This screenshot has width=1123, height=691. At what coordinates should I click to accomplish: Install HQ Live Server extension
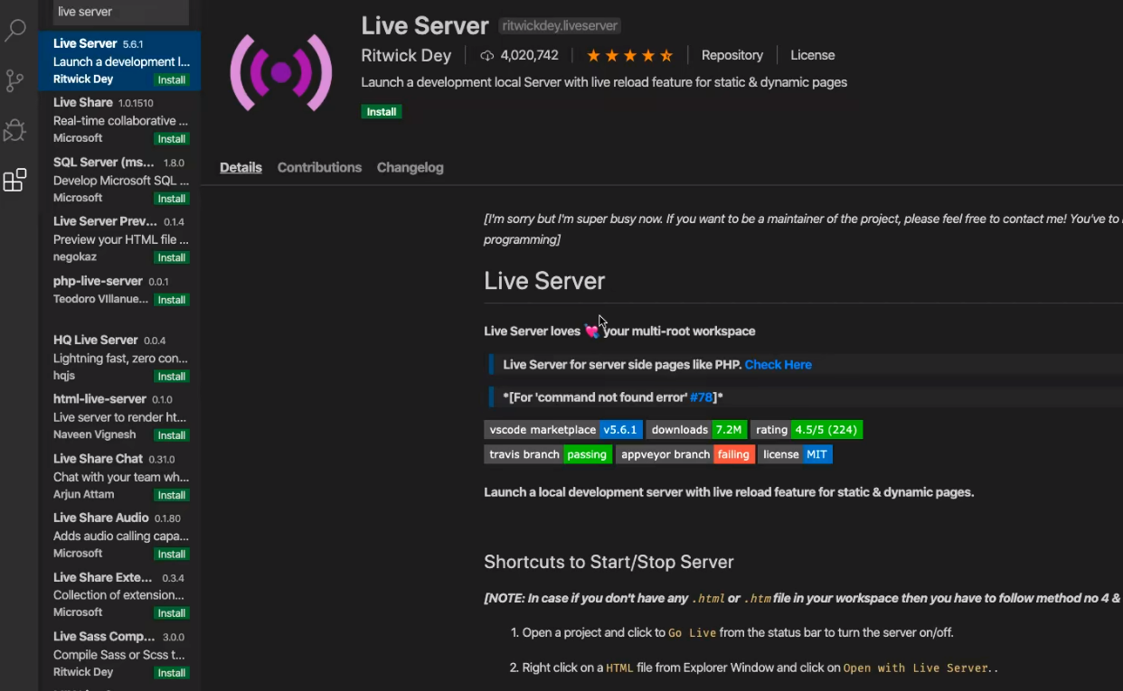172,377
